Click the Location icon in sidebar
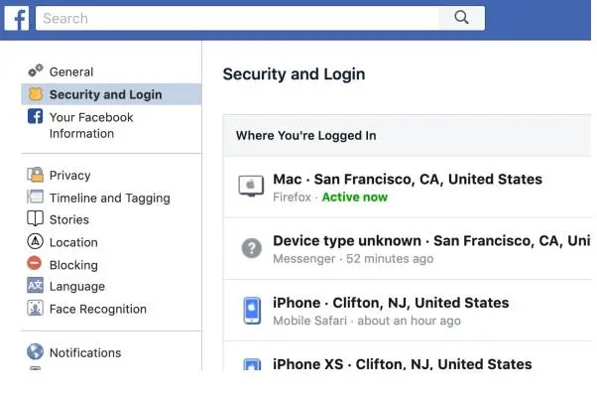Image resolution: width=597 pixels, height=399 pixels. point(36,242)
